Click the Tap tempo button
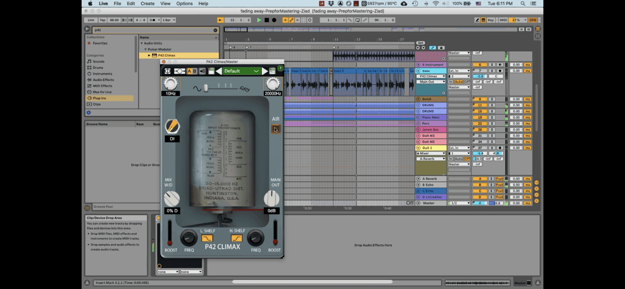 pos(102,20)
